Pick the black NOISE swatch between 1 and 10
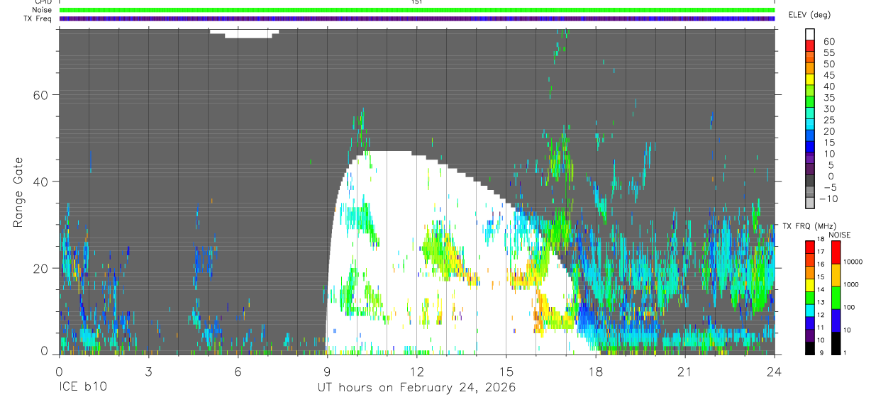The width and height of the screenshot is (871, 402). click(x=836, y=343)
